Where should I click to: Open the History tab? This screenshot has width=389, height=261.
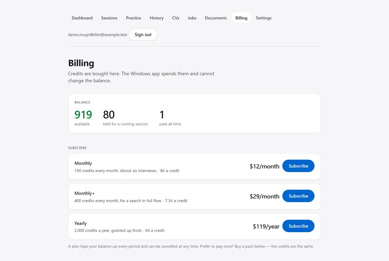[157, 18]
